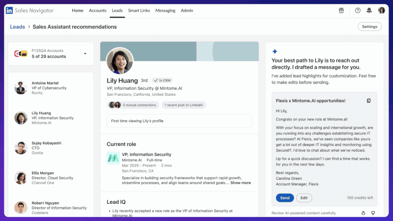Select Antoine Martel in the lead list
393x221 pixels.
(51, 88)
